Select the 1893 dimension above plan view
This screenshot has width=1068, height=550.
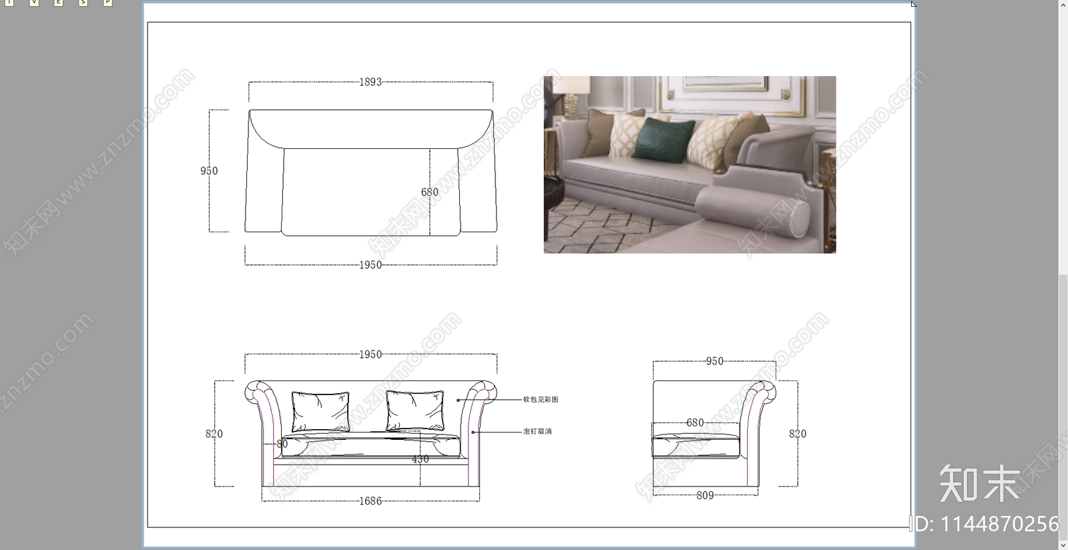[x=370, y=82]
